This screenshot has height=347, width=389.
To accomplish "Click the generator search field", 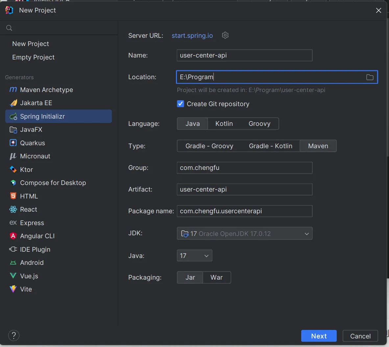I will tap(59, 28).
